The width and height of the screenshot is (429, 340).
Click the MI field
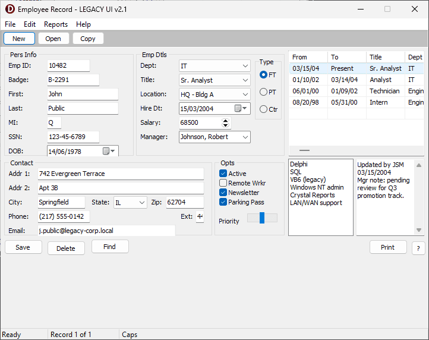click(x=54, y=122)
